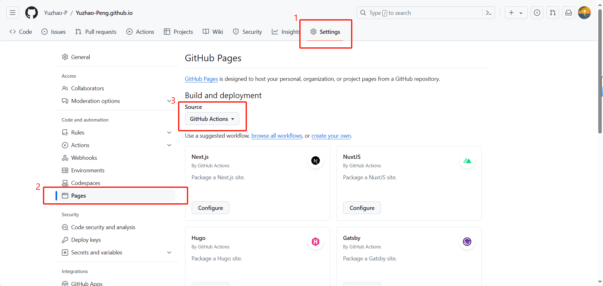Viewport: 603px width, 286px height.
Task: Open the Projects tab
Action: click(x=178, y=32)
